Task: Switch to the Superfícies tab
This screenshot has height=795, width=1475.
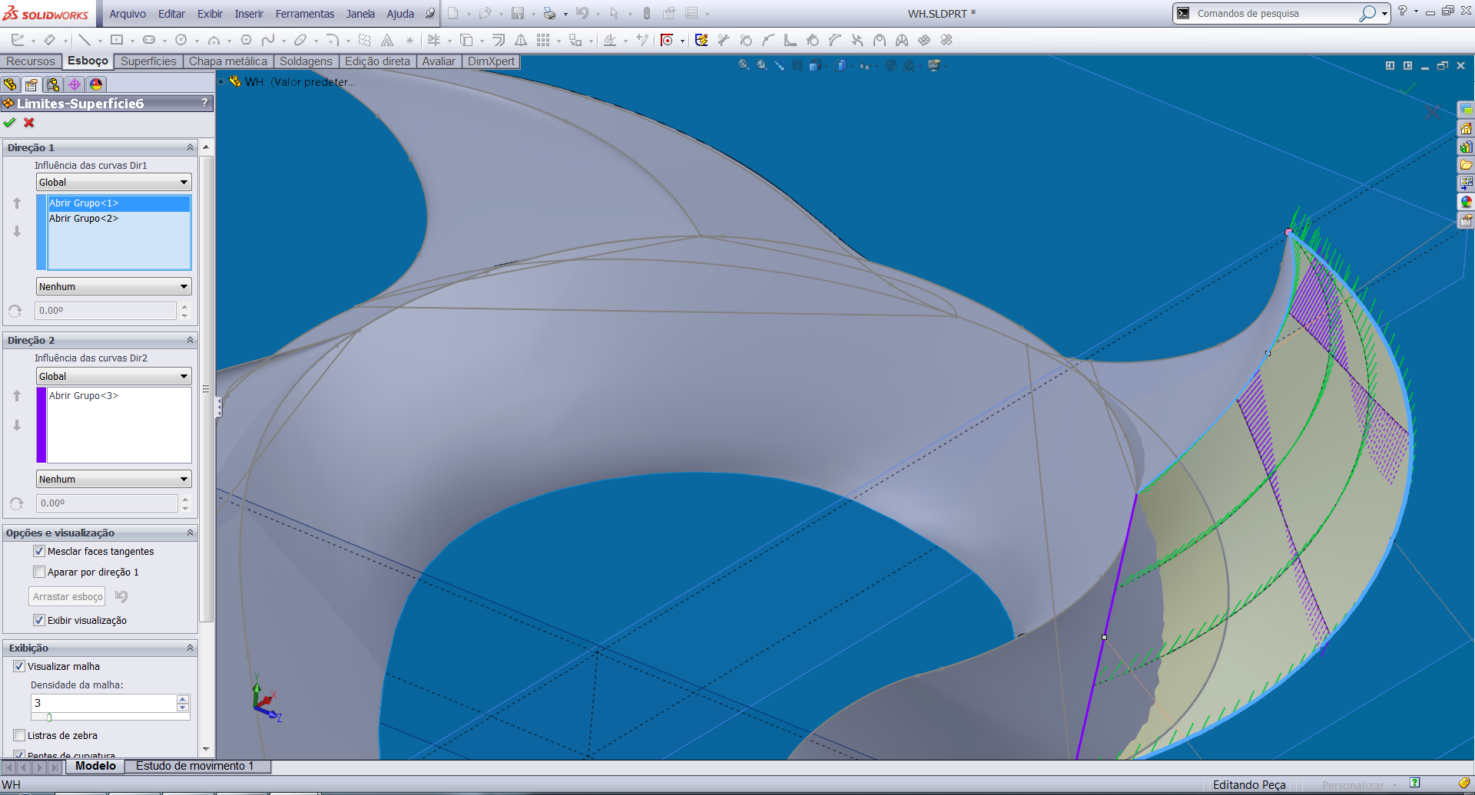Action: pyautogui.click(x=148, y=61)
